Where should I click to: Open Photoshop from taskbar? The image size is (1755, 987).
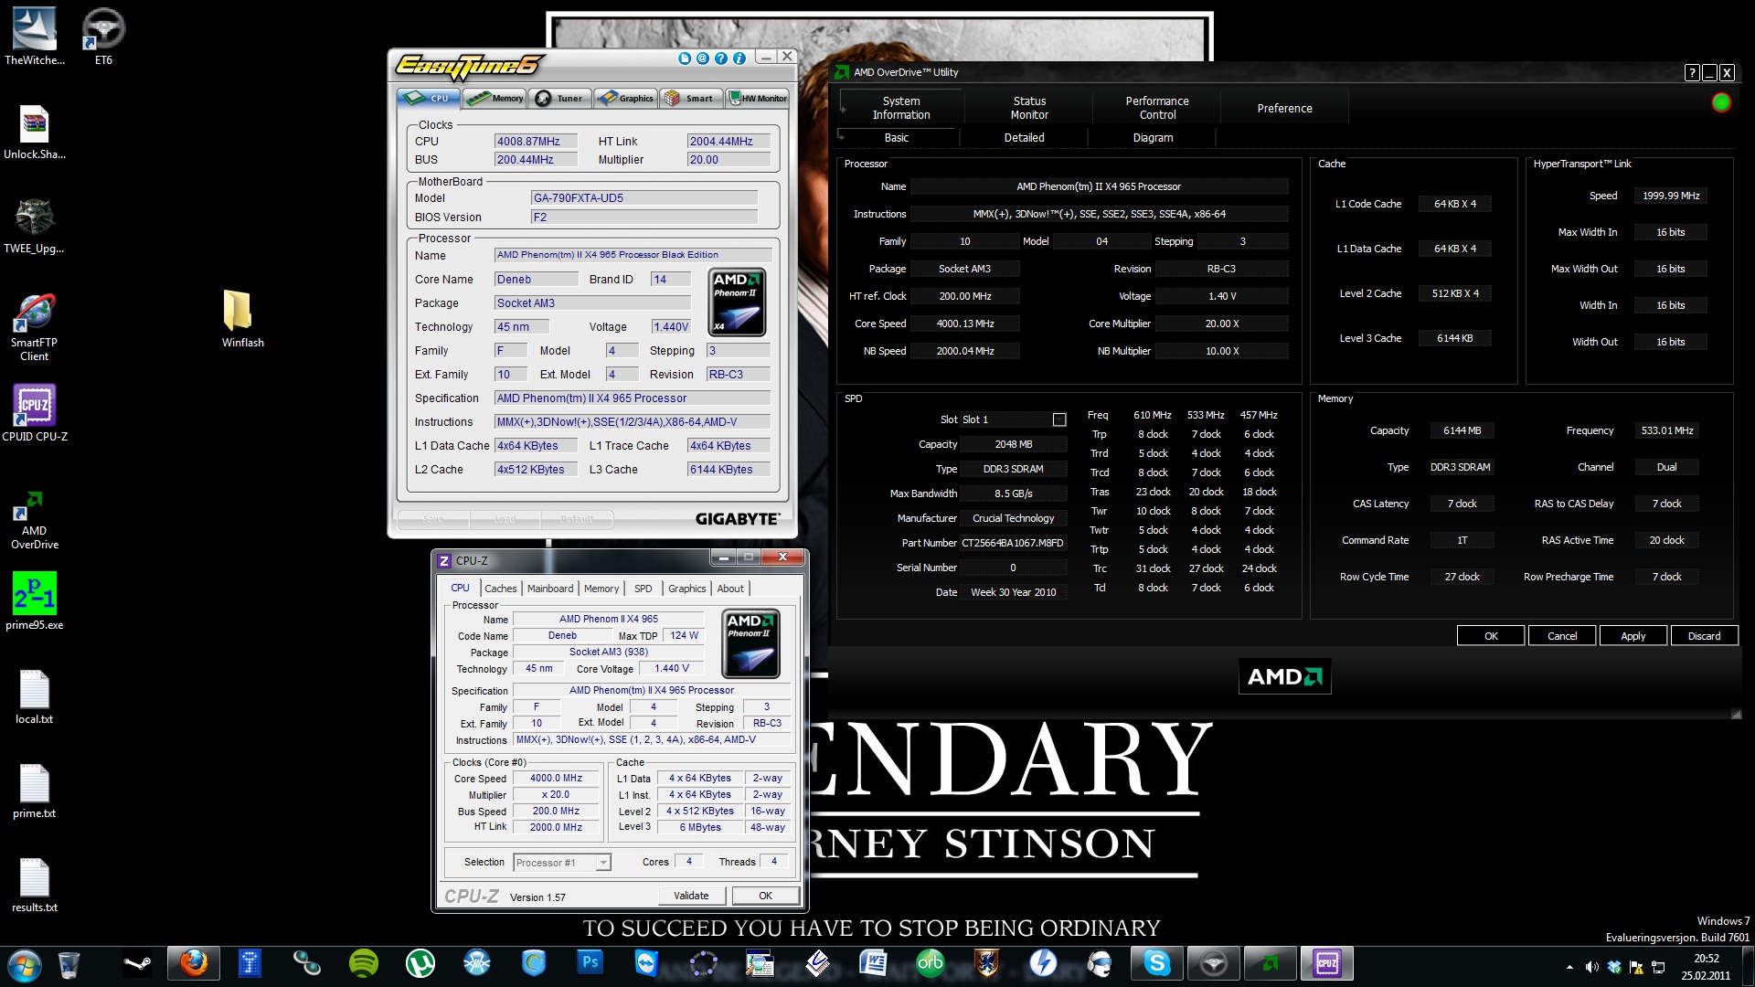(590, 963)
